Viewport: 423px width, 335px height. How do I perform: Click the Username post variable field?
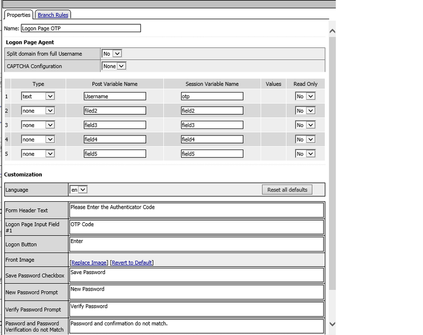pyautogui.click(x=114, y=96)
